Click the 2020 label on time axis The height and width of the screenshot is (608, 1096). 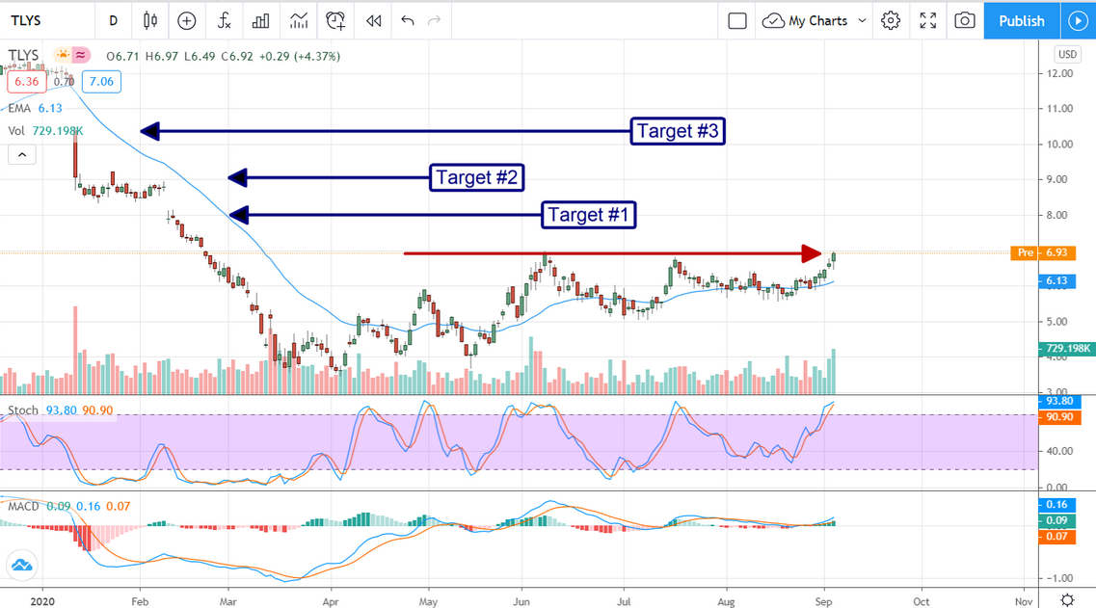[x=42, y=601]
